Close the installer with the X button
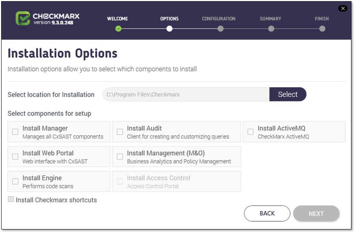The height and width of the screenshot is (233, 355). 343,8
